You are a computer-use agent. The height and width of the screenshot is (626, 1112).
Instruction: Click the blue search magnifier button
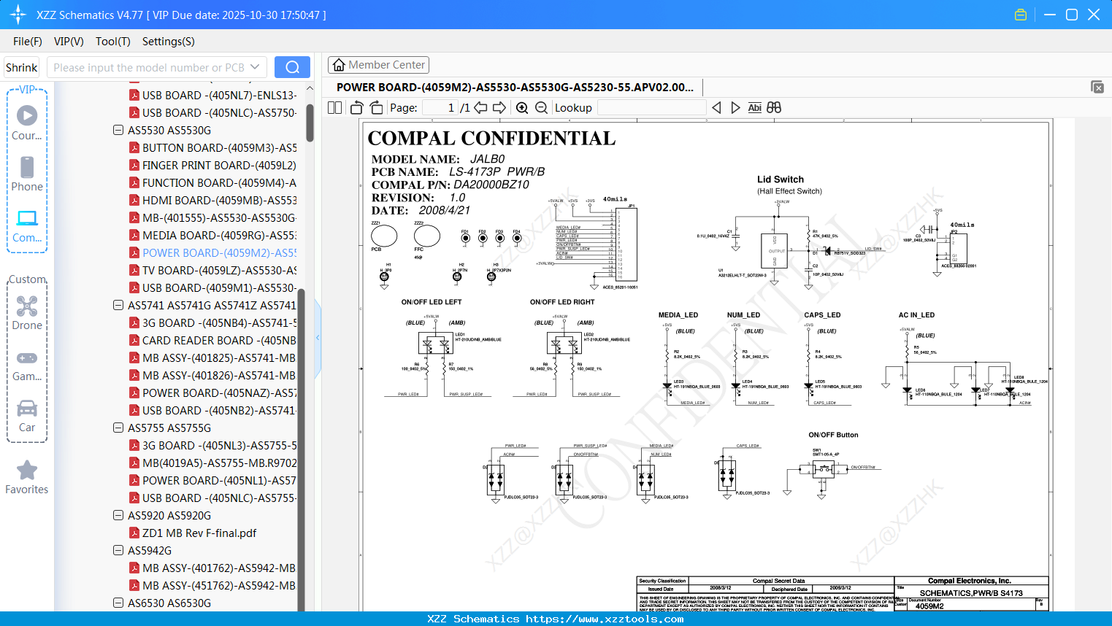click(x=292, y=67)
